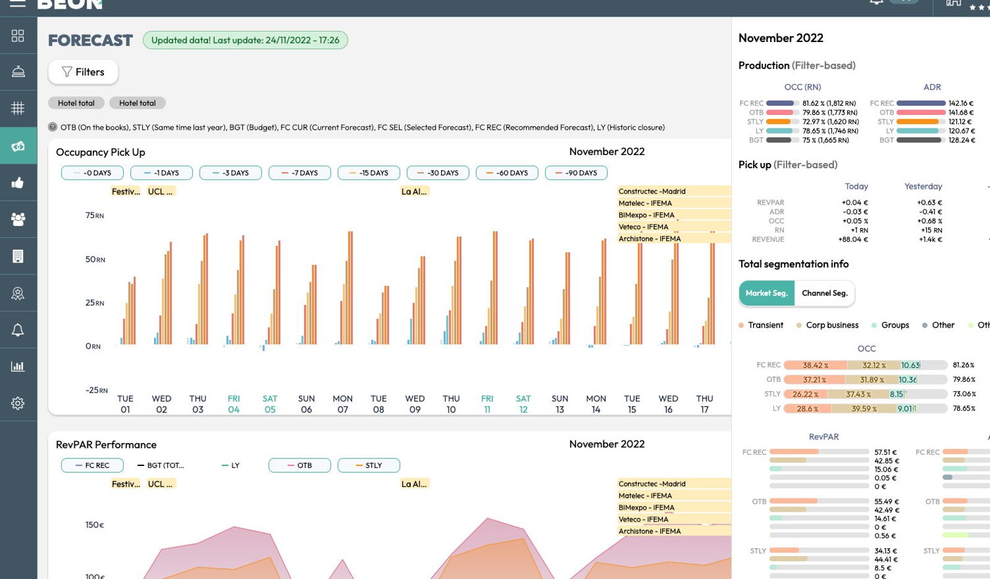Click Constructec -Madrid event in Occupancy chart
The width and height of the screenshot is (990, 579).
click(674, 192)
